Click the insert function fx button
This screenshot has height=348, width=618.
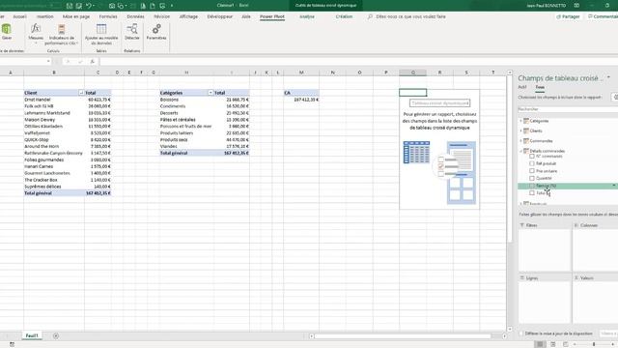click(93, 62)
